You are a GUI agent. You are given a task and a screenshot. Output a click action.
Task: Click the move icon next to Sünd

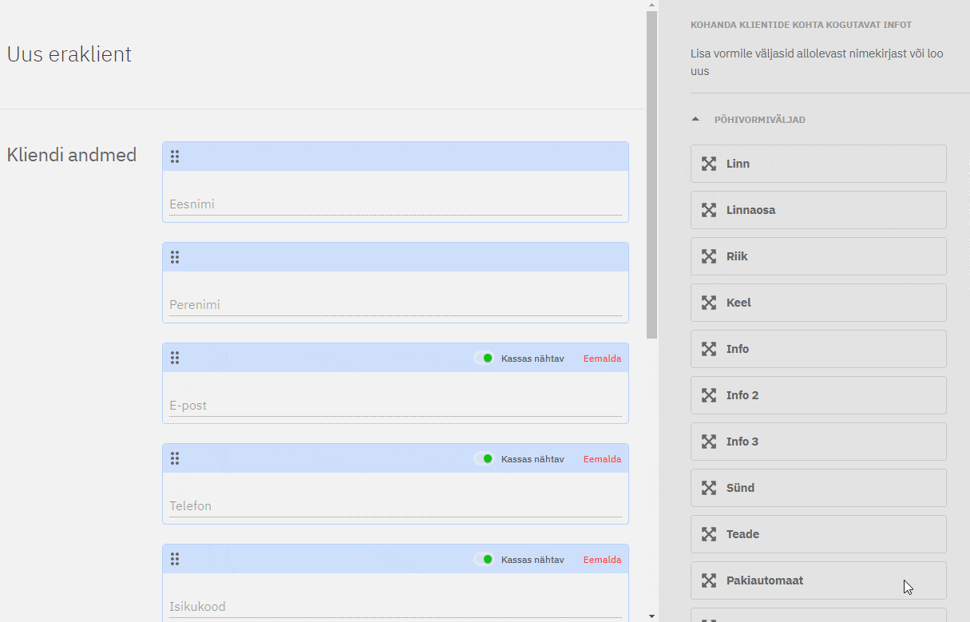click(x=708, y=488)
